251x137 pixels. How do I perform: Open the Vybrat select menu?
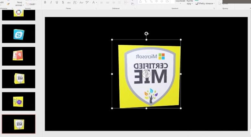[223, 3]
